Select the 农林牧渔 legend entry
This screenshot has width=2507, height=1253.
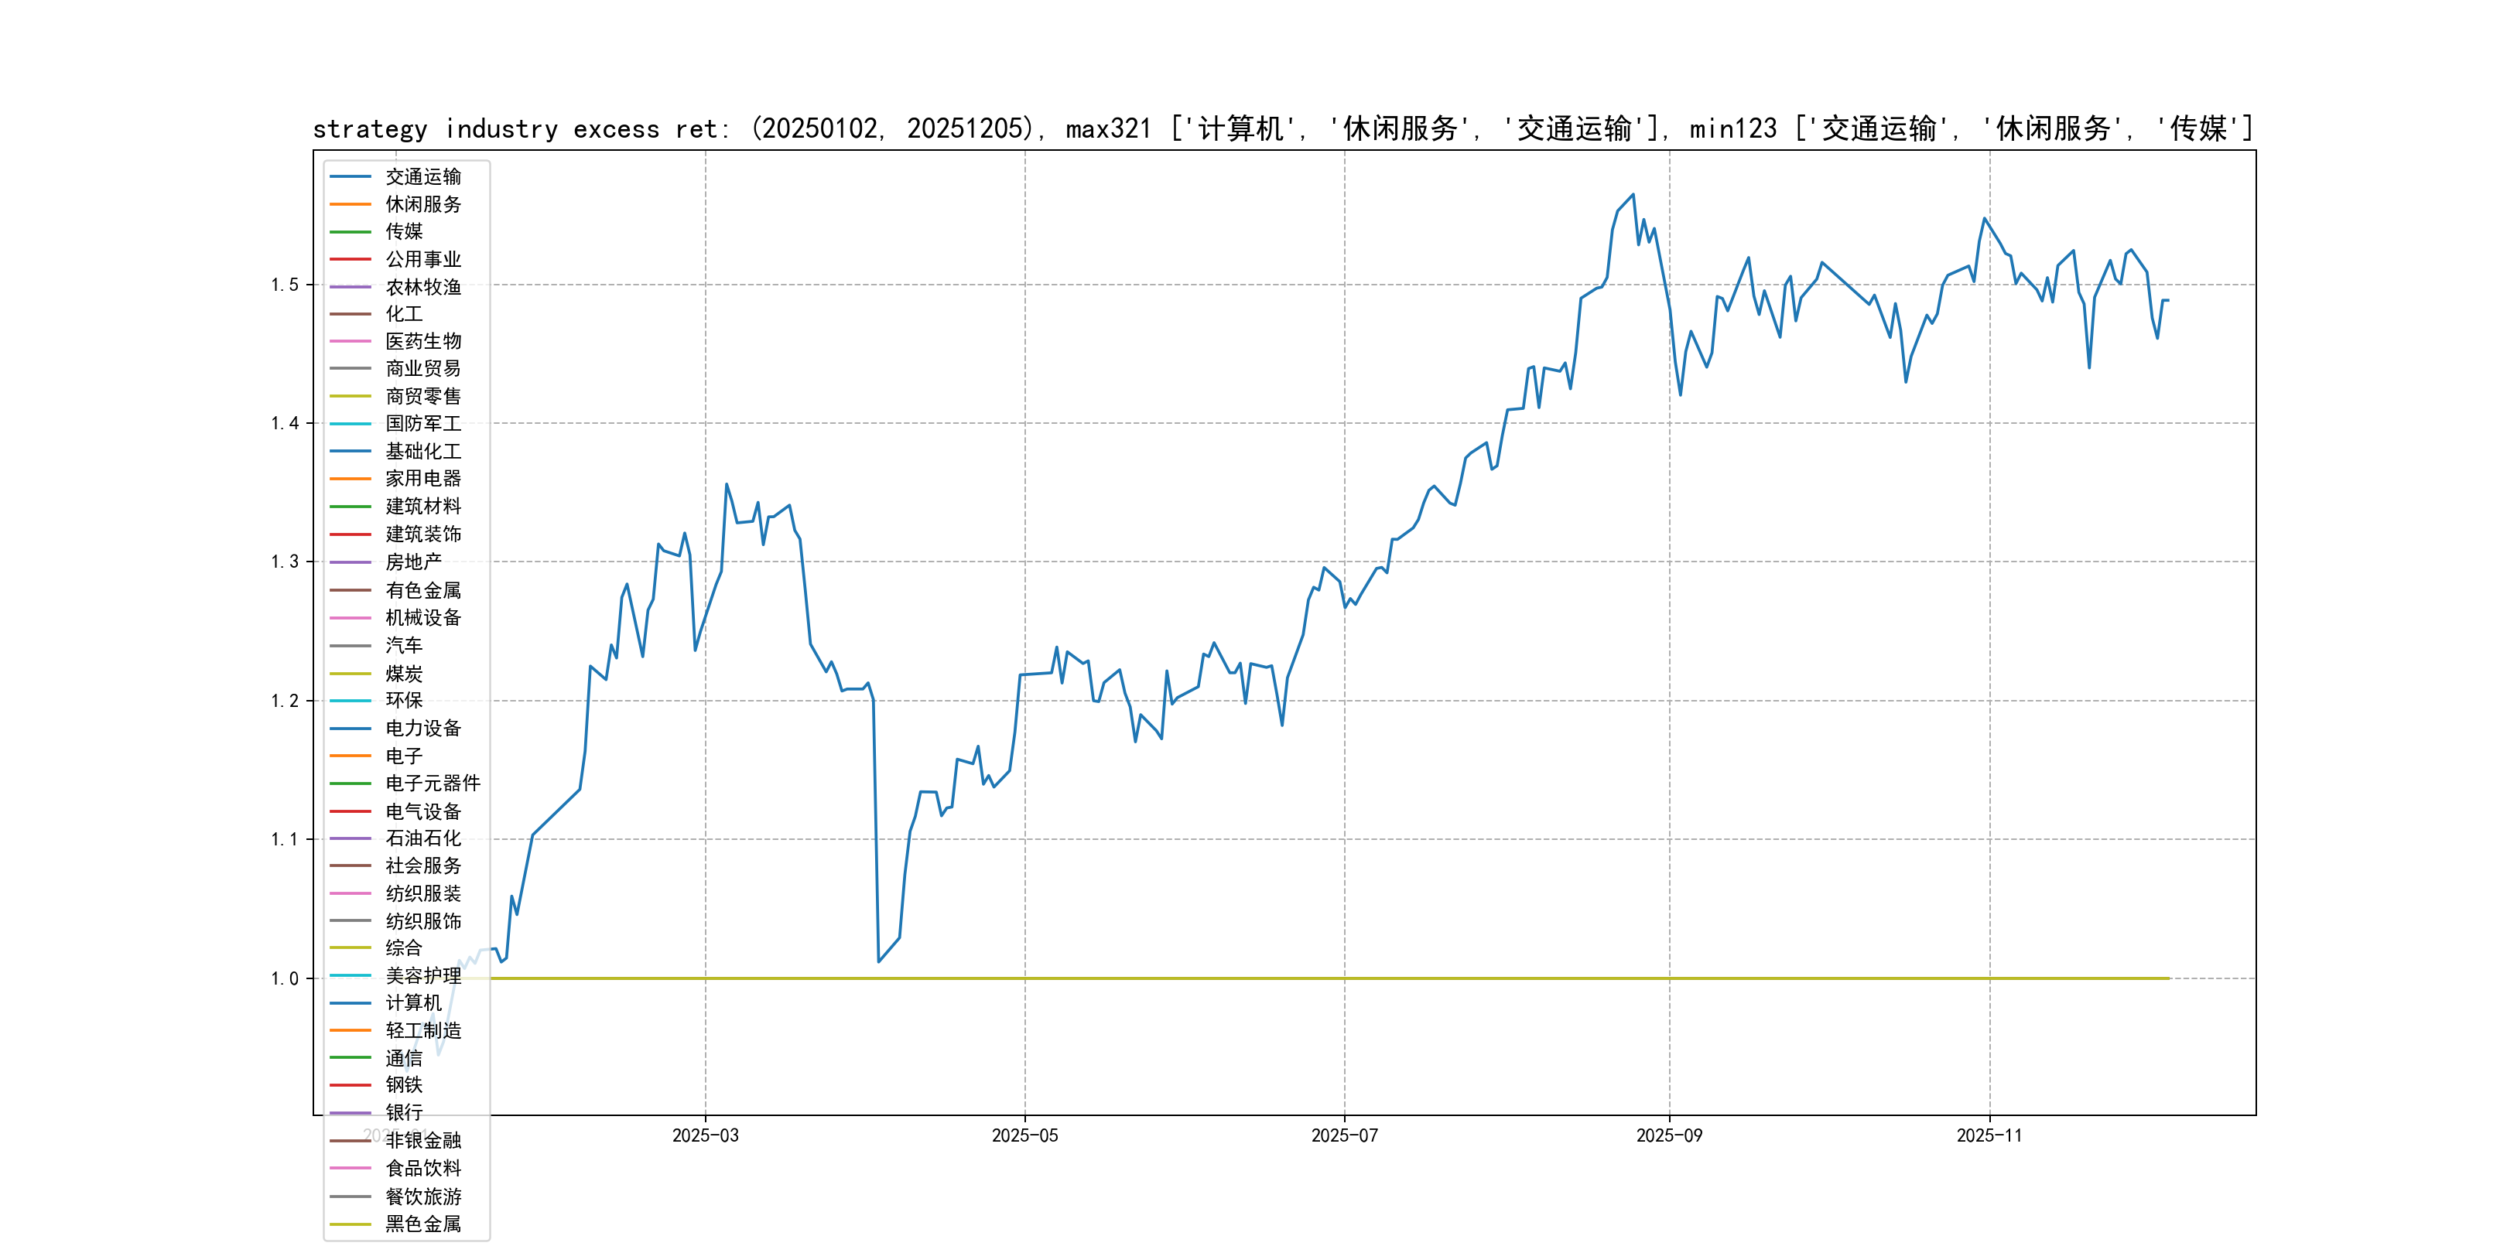(x=422, y=287)
